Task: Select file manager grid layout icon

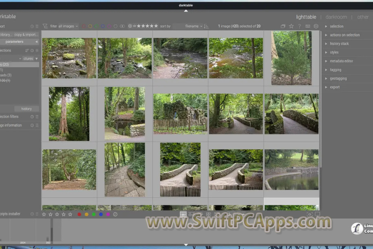Action: point(183,214)
